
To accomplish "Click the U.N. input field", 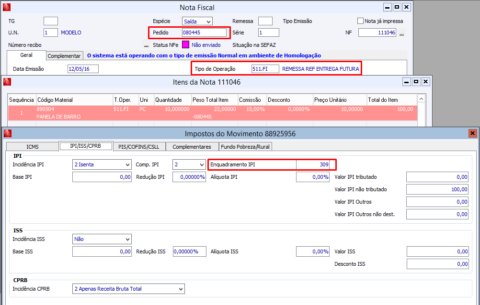I will (50, 33).
